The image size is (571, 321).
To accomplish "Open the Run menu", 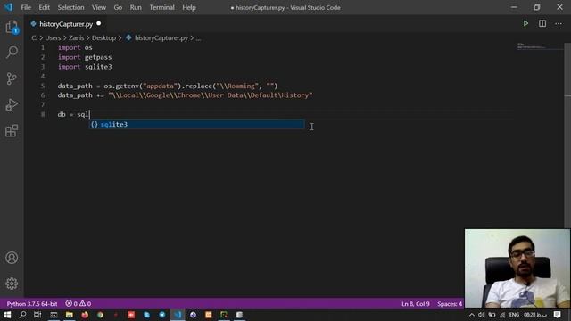I will (136, 7).
